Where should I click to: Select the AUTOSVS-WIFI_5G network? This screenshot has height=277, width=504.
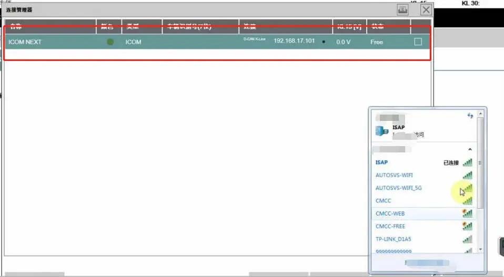(424, 188)
